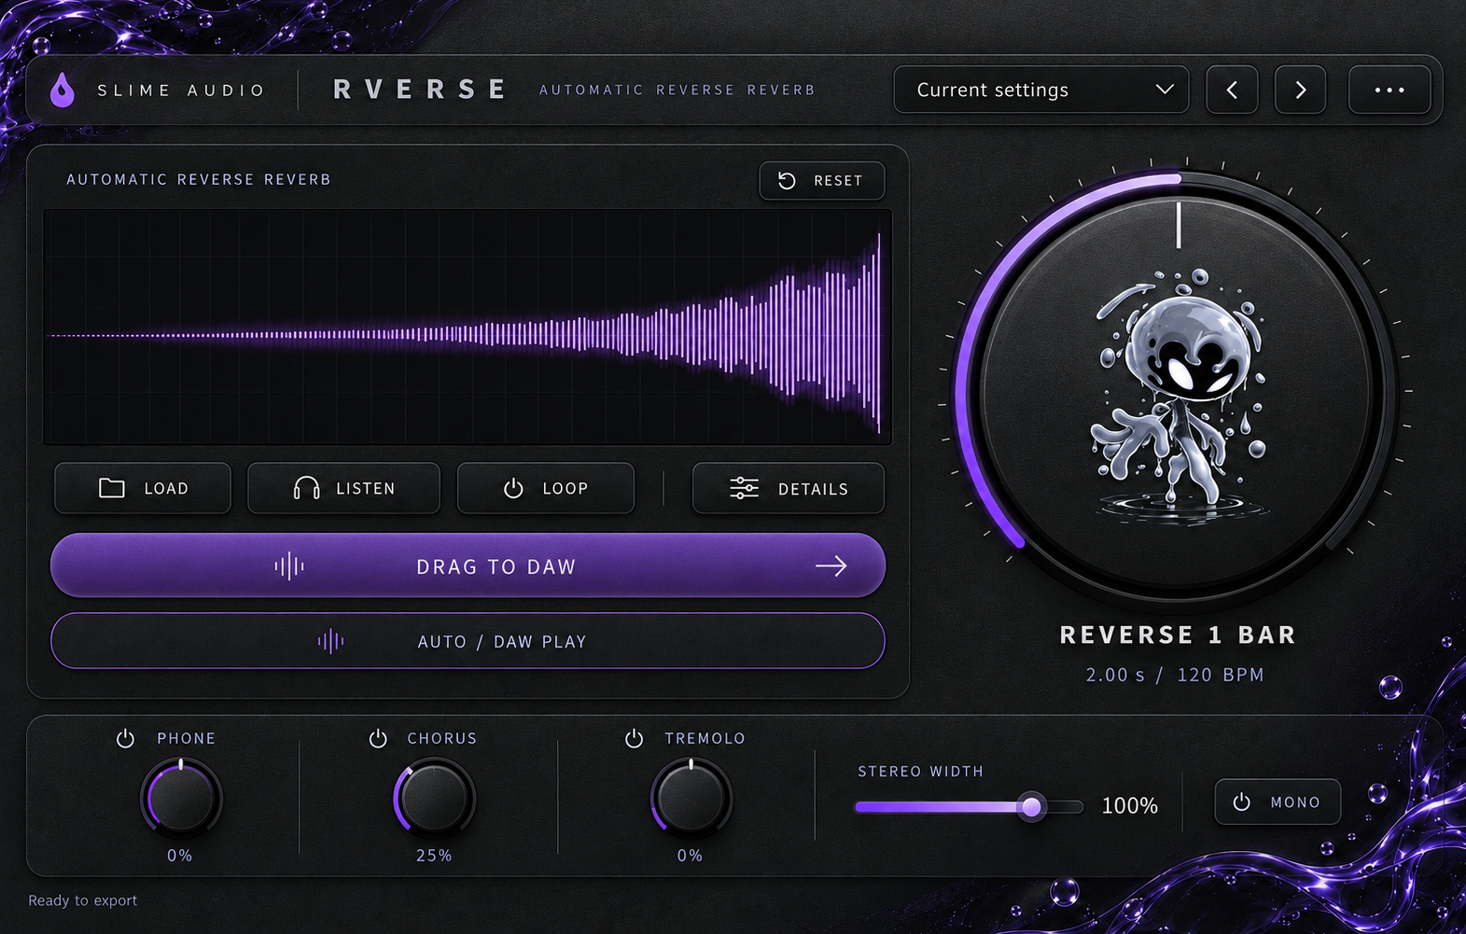
Task: Click the waveform icon on Auto / DAW Play
Action: coord(330,641)
